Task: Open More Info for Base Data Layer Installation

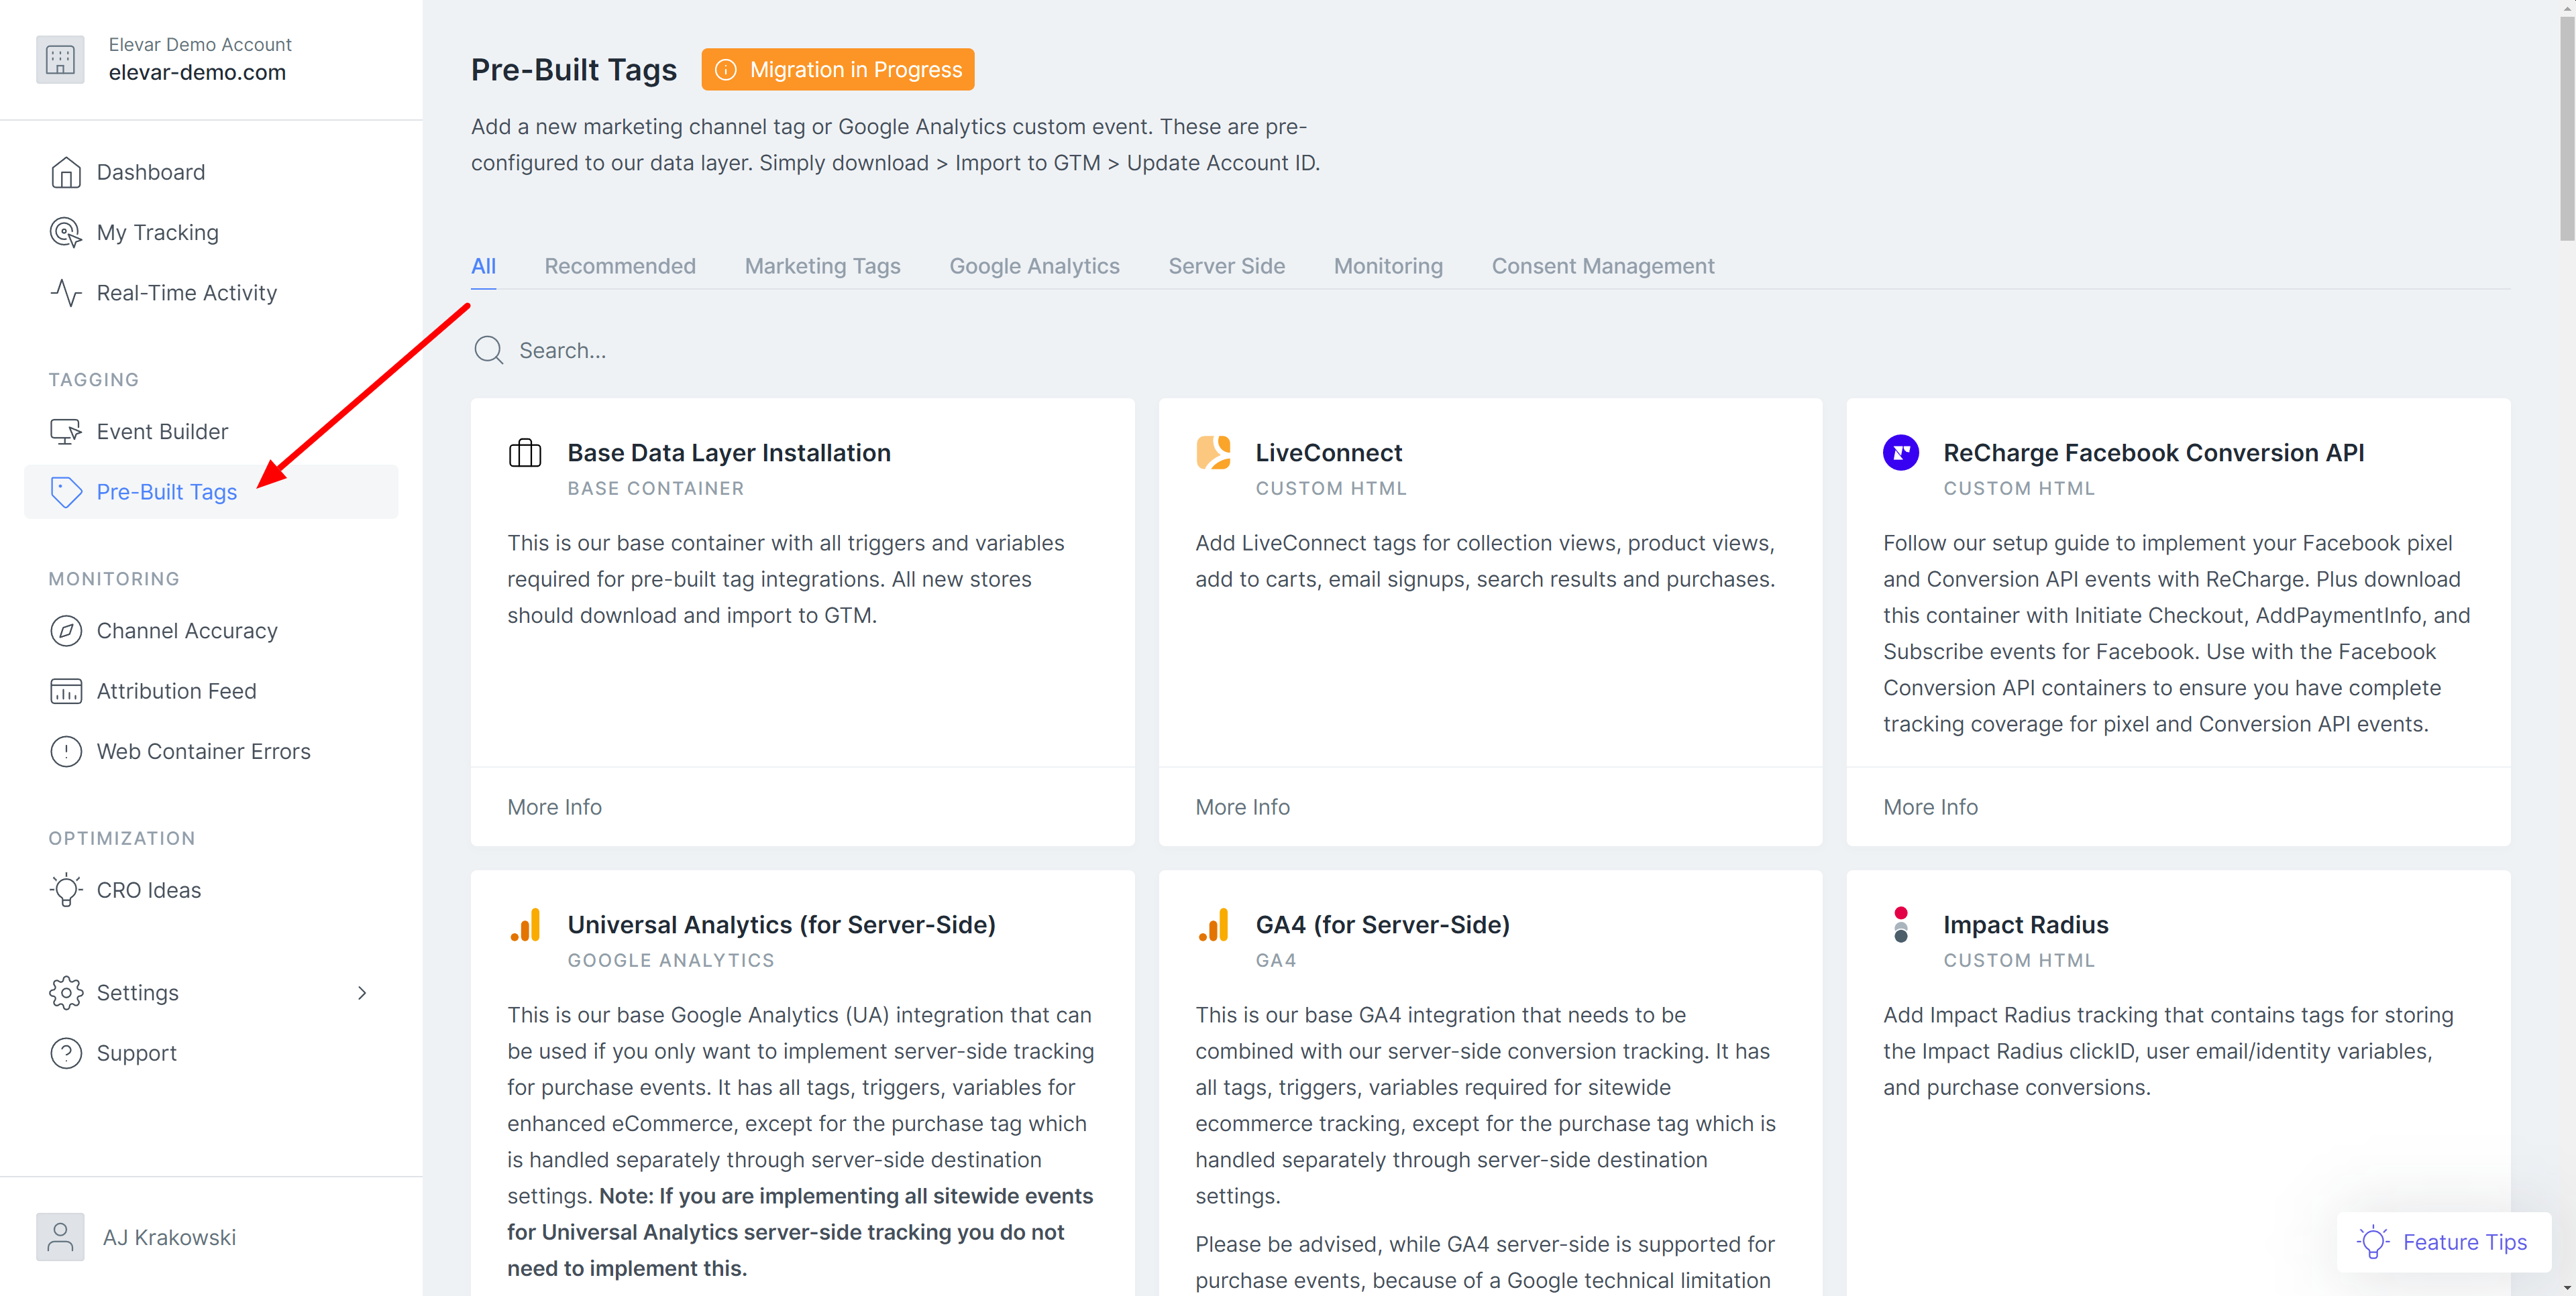Action: [554, 807]
